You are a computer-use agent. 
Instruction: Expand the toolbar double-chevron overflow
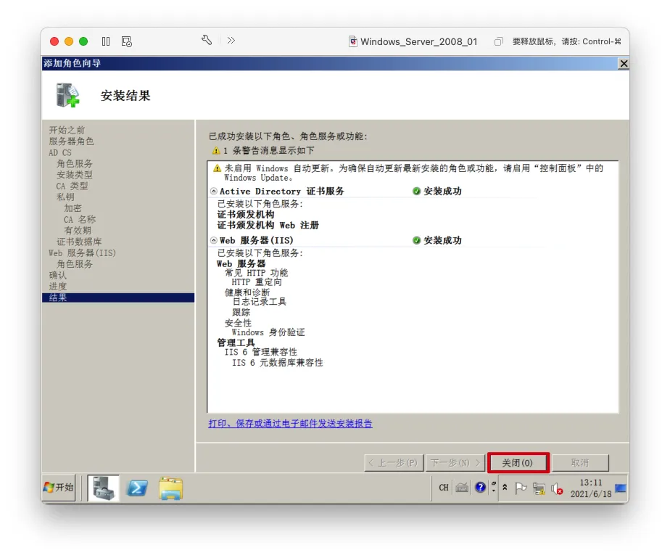[x=231, y=40]
